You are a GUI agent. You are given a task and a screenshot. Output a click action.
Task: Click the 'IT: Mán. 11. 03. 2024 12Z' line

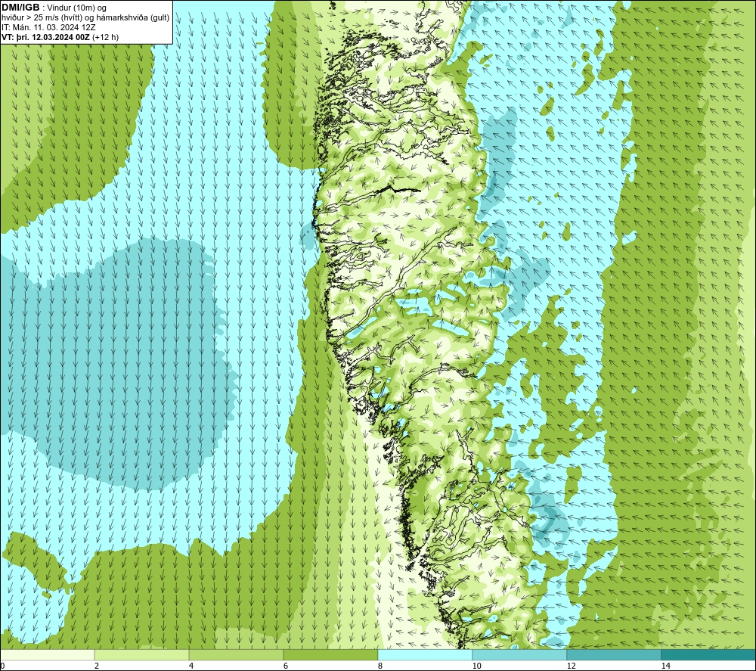pyautogui.click(x=48, y=27)
